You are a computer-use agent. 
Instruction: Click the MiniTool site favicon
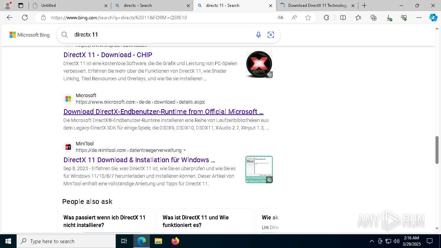coord(68,147)
